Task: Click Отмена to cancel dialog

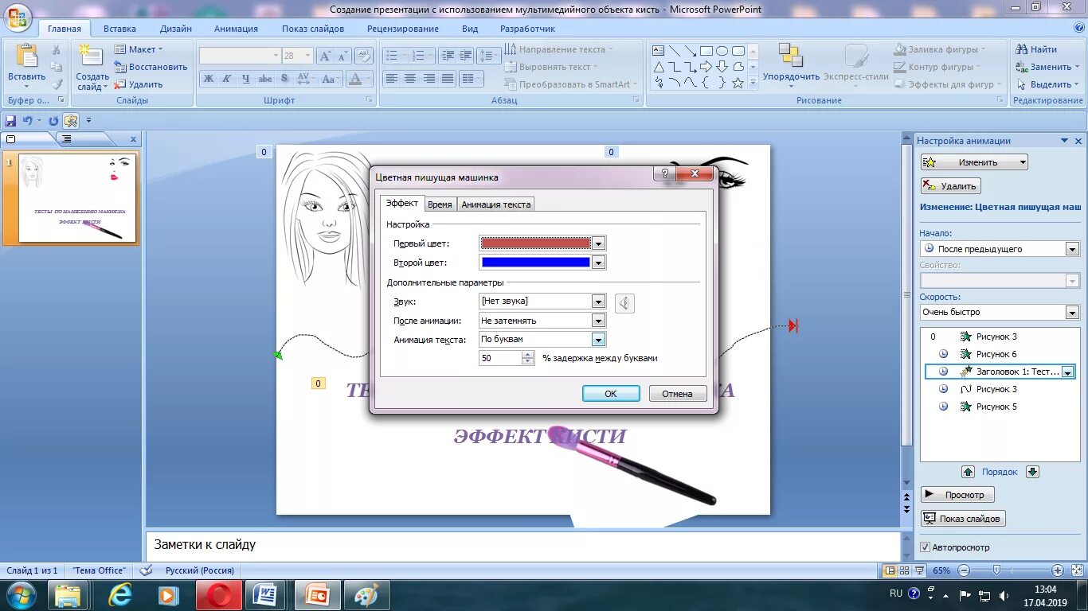Action: (x=677, y=393)
